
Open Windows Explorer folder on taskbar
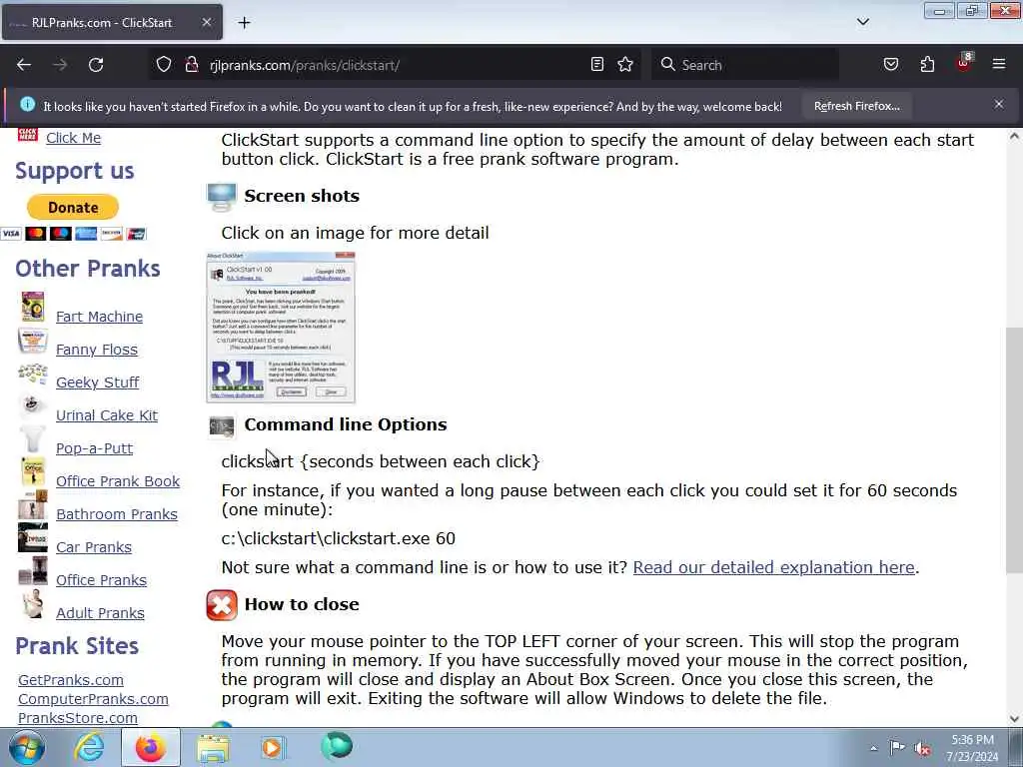coord(213,747)
